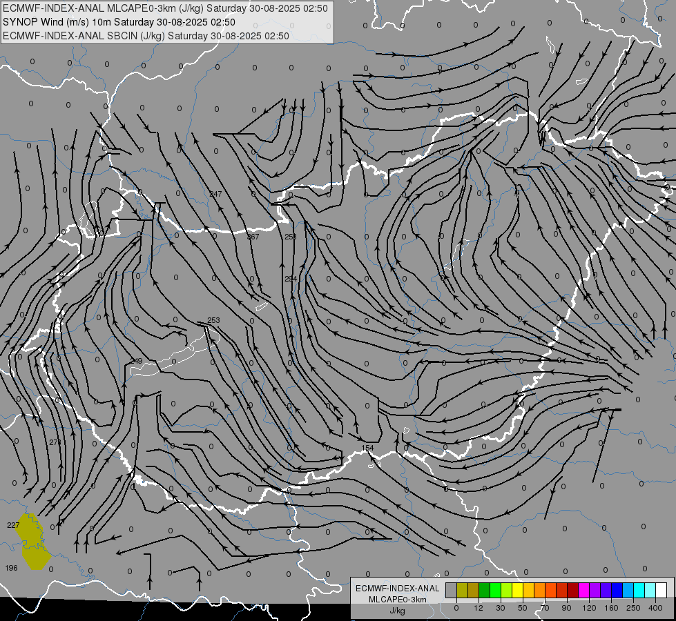Click the map value 256
The width and height of the screenshot is (676, 621).
[x=291, y=237]
